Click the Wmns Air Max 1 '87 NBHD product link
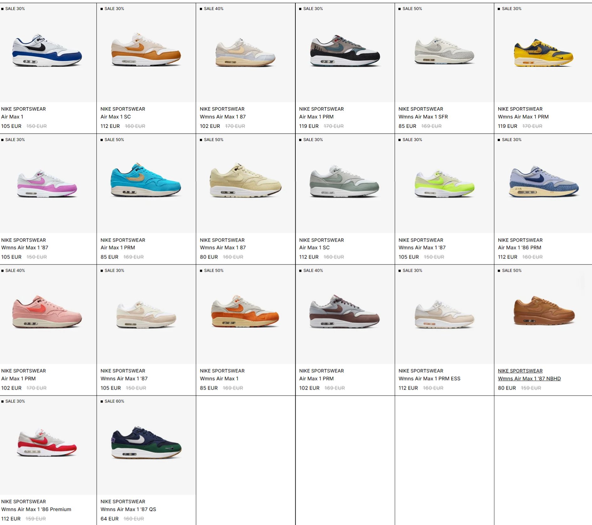 529,379
